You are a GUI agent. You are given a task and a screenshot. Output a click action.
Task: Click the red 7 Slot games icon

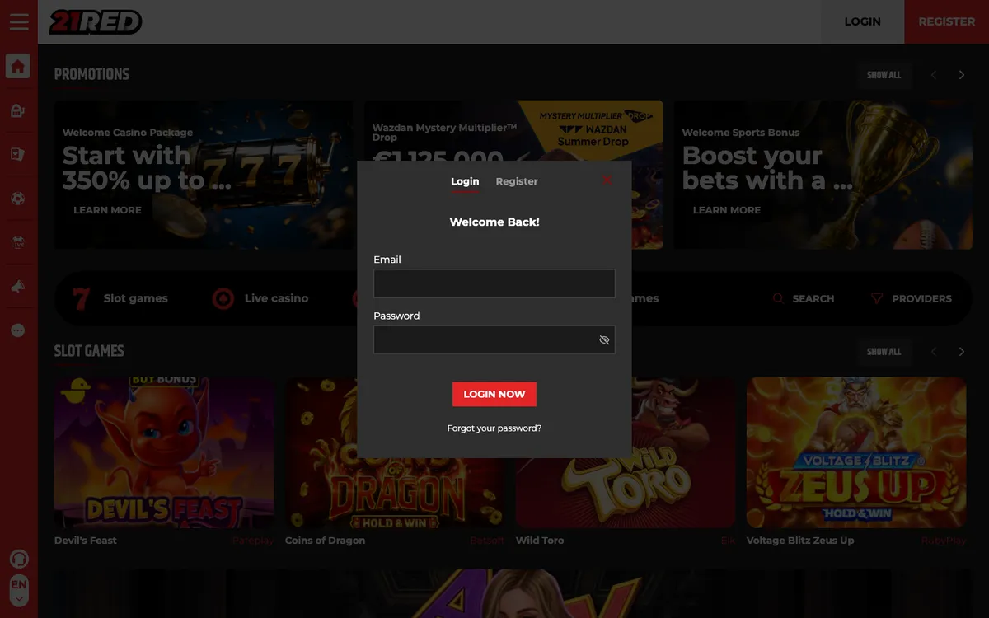point(81,298)
